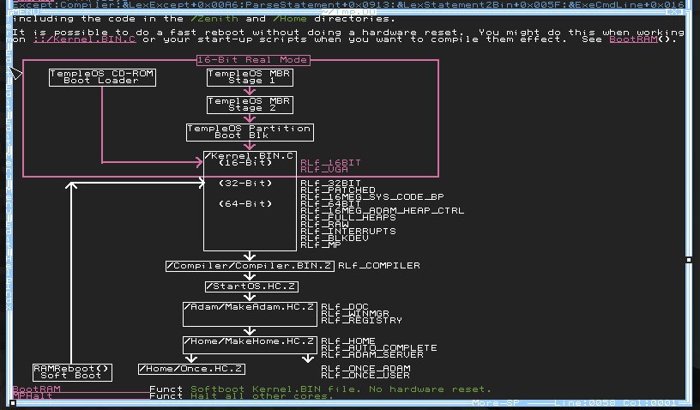Click /Kernel.BIN.C text in diagram box

[250, 156]
